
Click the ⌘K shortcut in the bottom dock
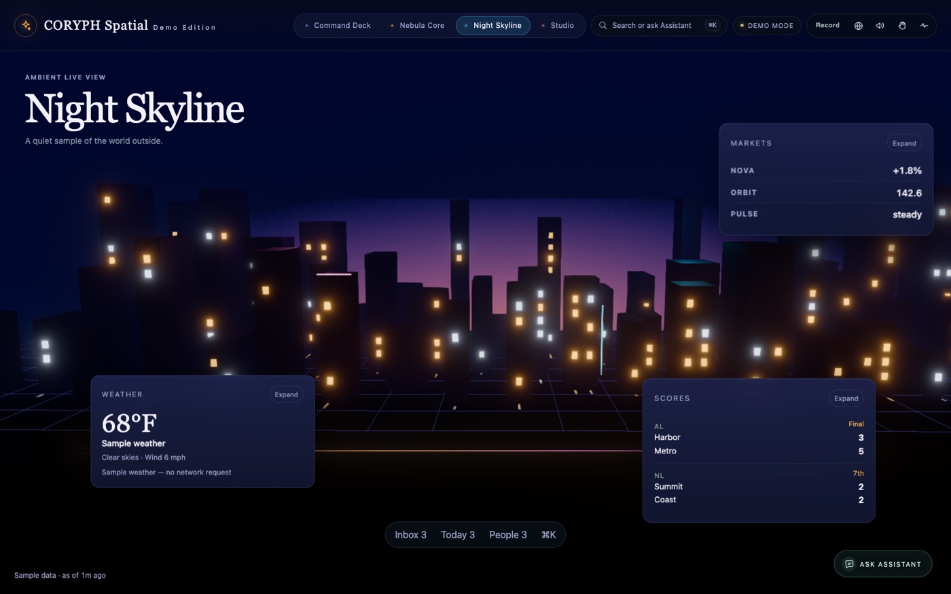(549, 535)
